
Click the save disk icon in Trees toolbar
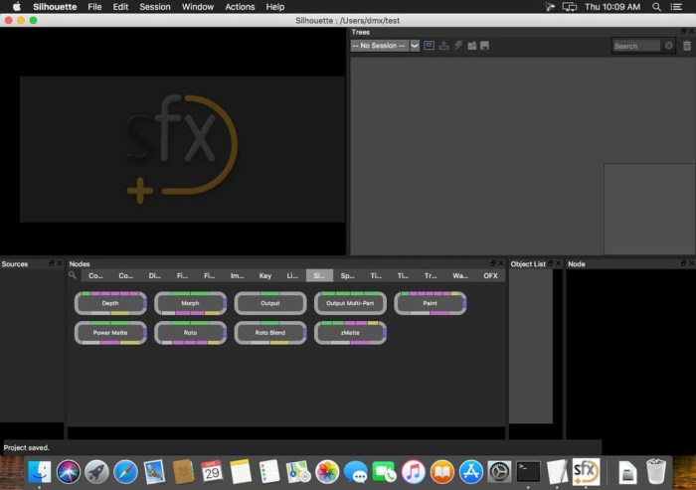tap(484, 46)
